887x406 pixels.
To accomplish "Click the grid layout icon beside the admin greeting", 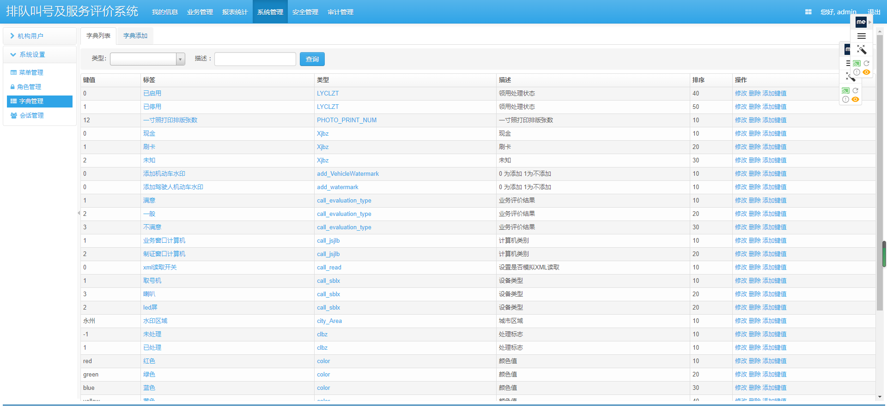I will coord(808,12).
